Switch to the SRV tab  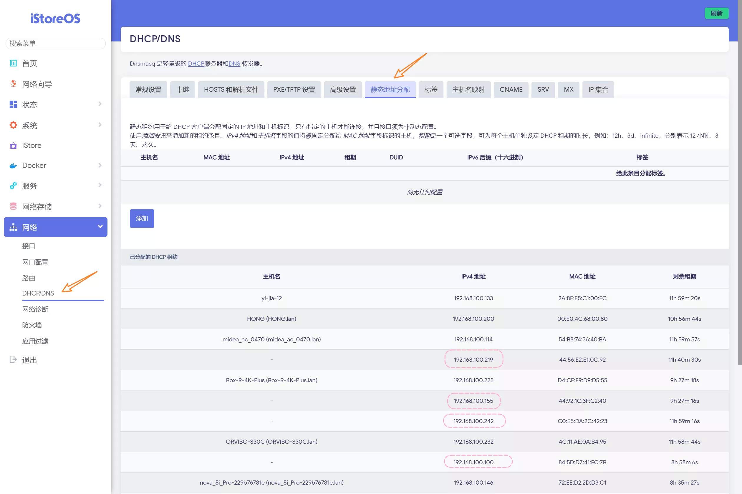coord(543,90)
